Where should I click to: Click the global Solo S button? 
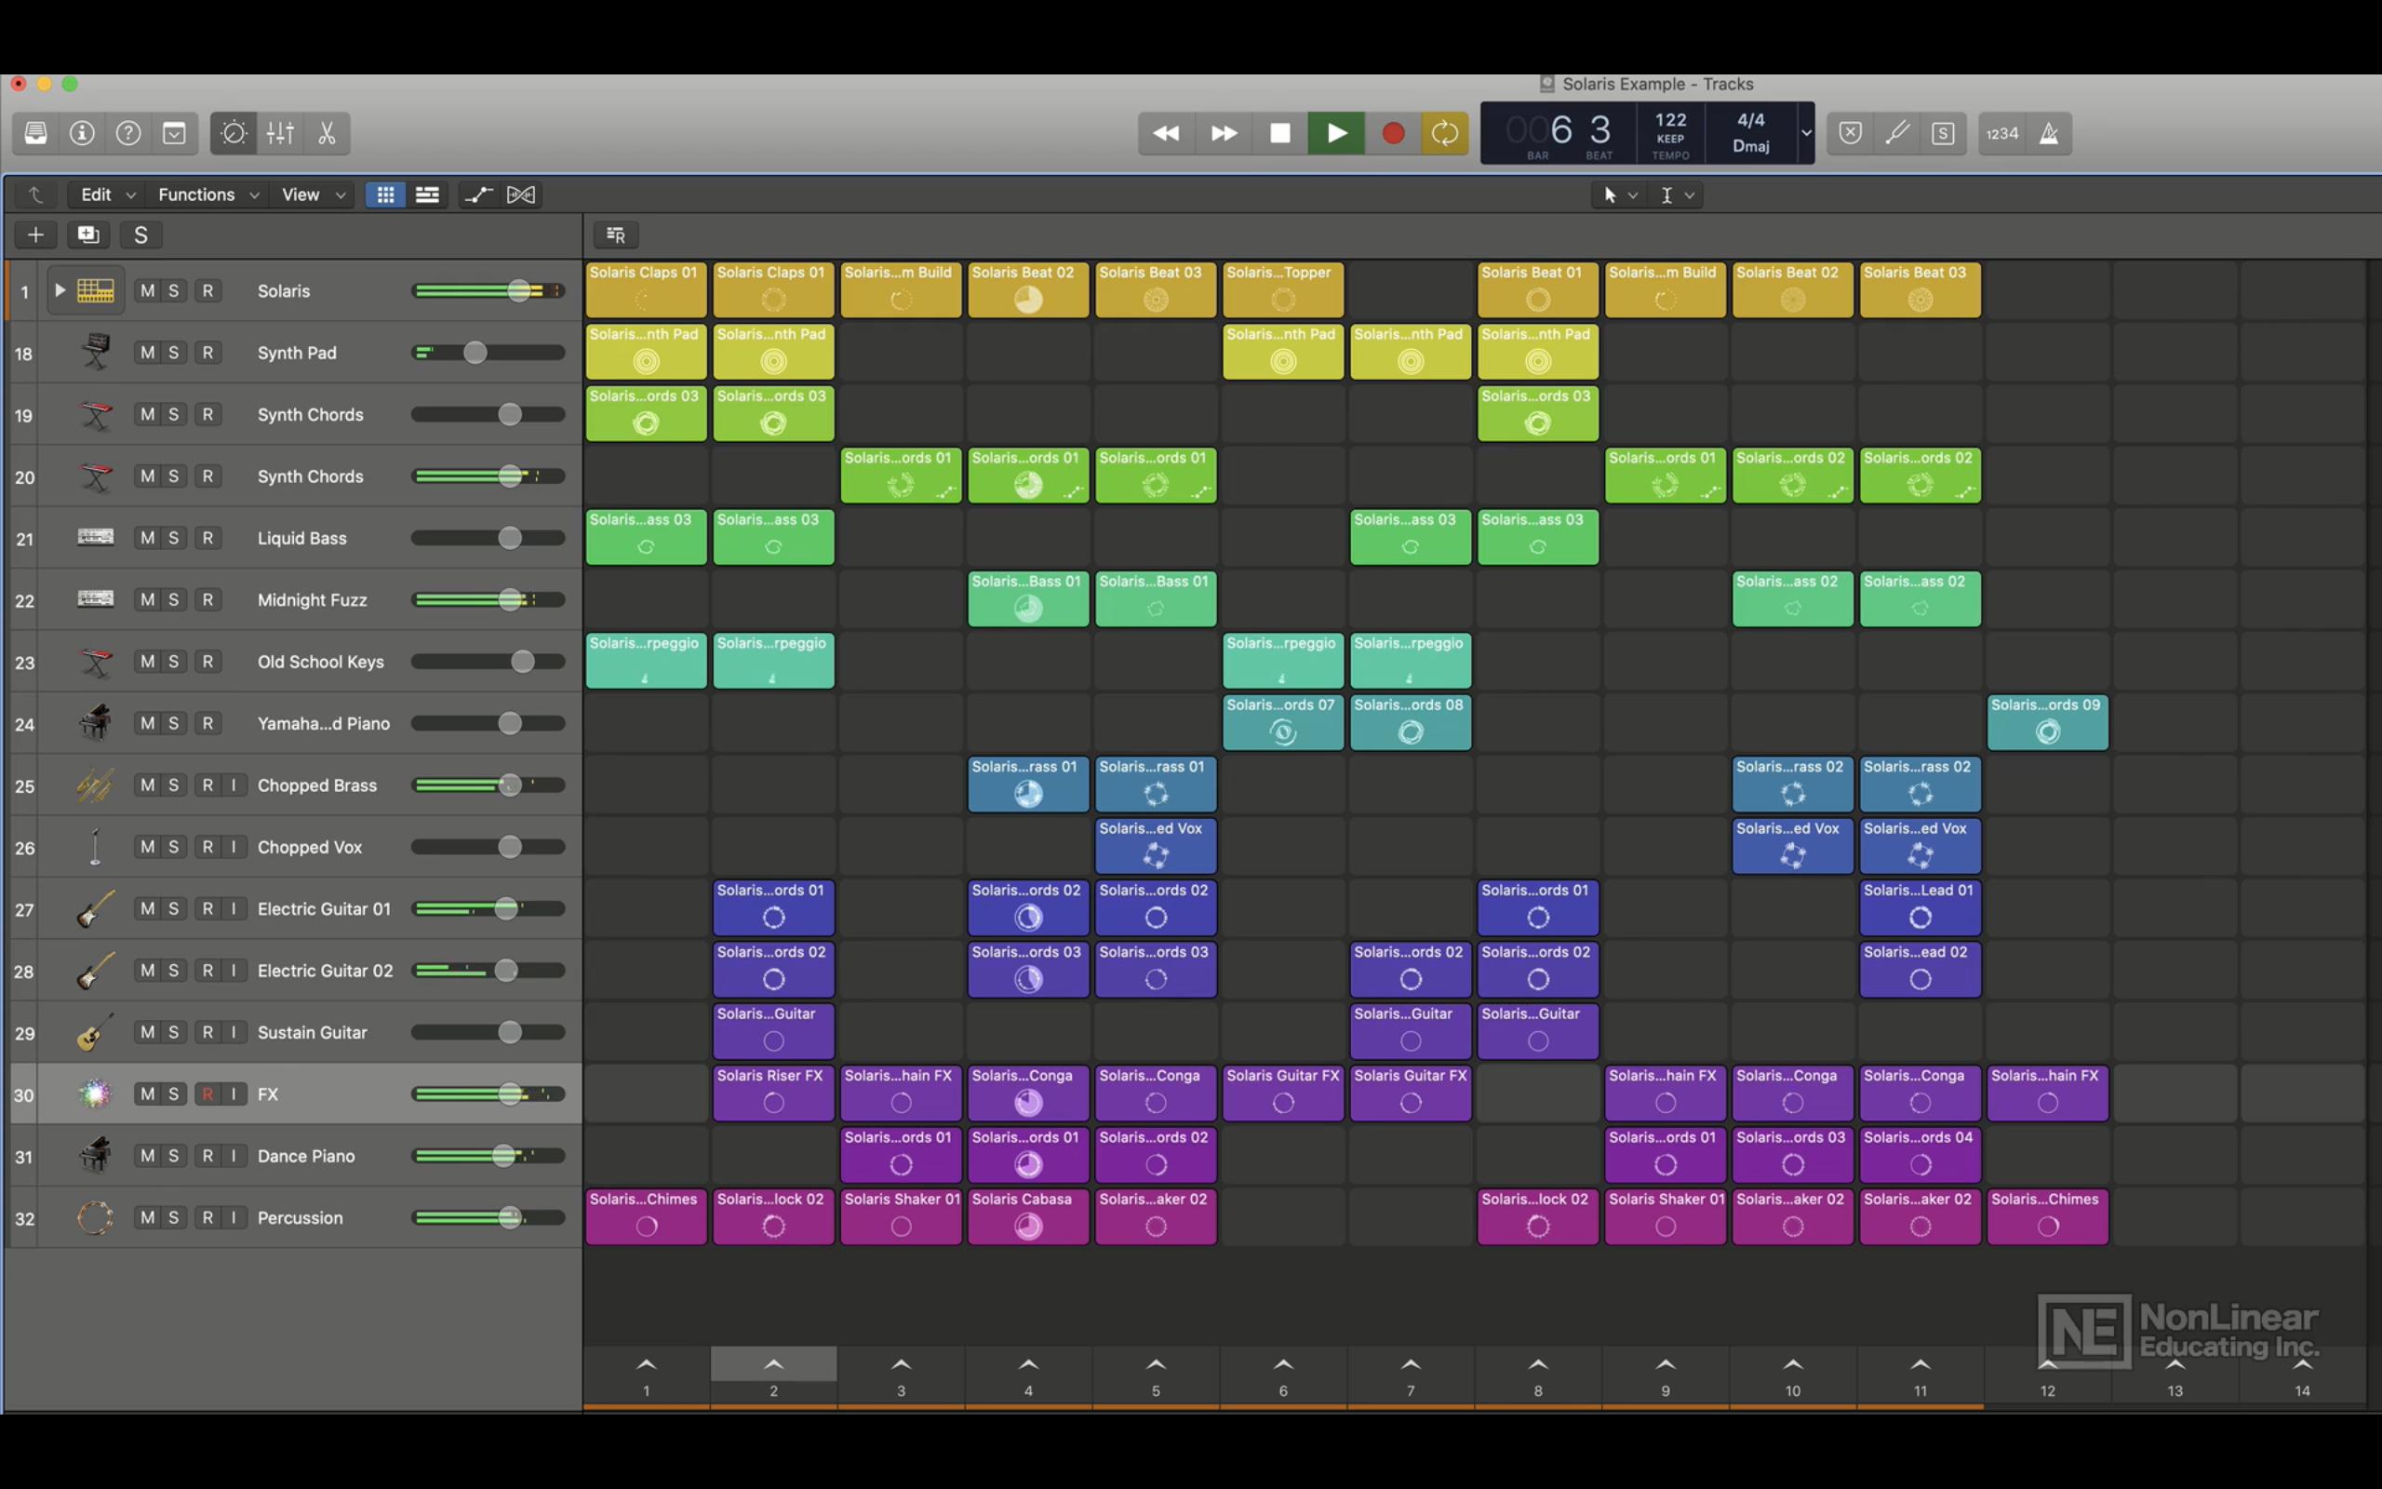coord(141,235)
